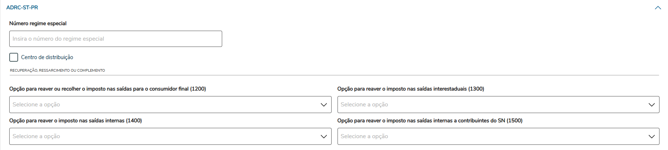Click the contribuintes do SN (1500) label
Image resolution: width=668 pixels, height=150 pixels.
coord(430,120)
